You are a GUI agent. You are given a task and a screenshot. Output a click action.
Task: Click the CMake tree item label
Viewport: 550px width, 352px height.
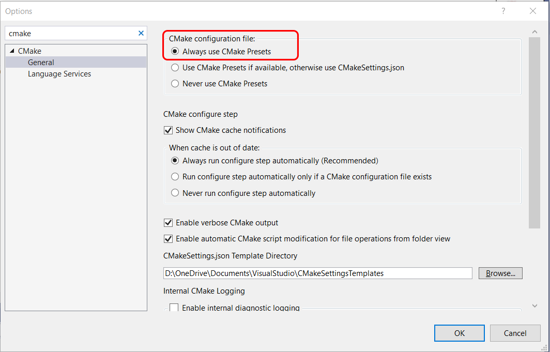(29, 51)
